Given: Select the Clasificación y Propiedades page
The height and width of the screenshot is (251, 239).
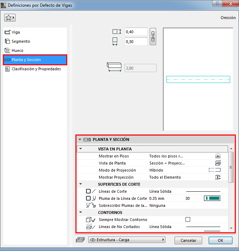Looking at the screenshot, I should click(35, 69).
